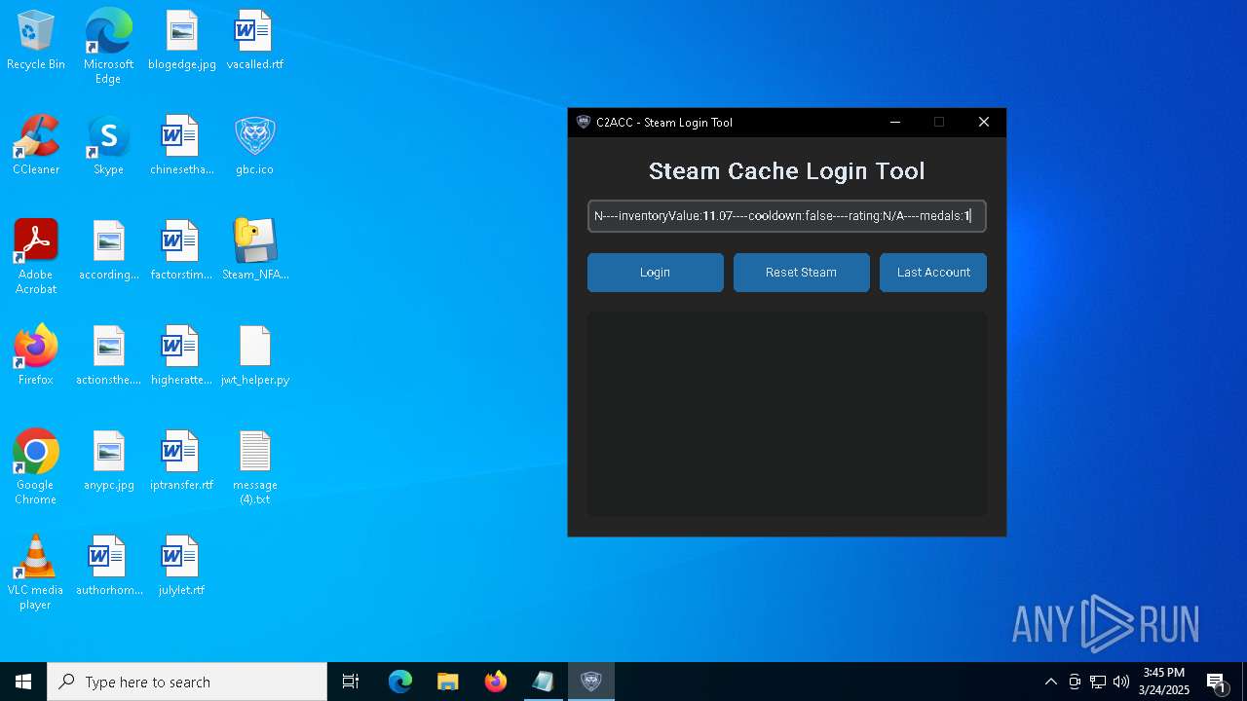Click the network status tray icon

point(1098,682)
